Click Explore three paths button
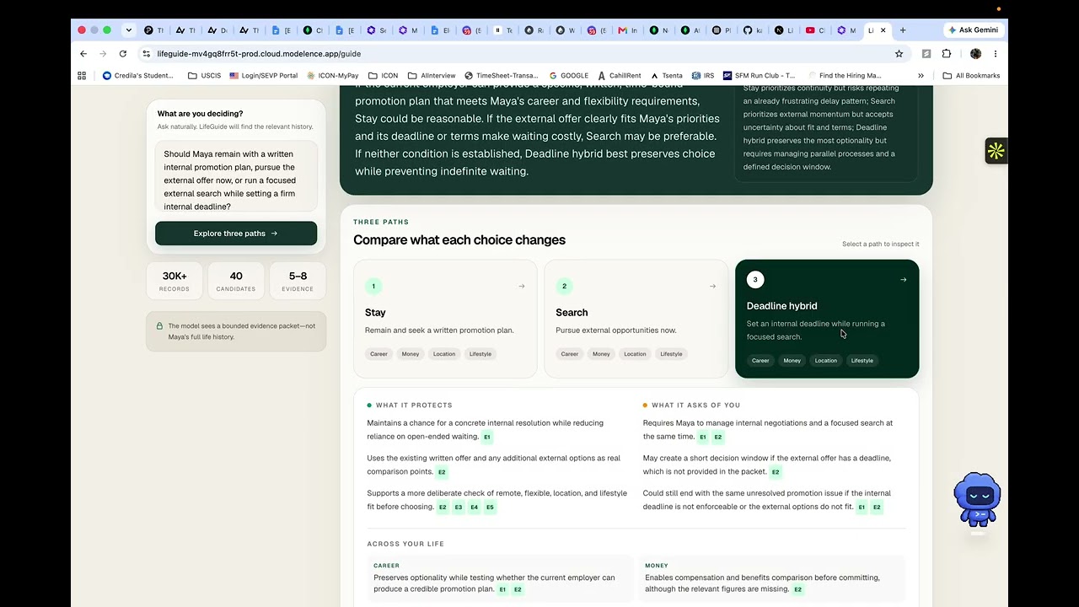 pyautogui.click(x=236, y=234)
